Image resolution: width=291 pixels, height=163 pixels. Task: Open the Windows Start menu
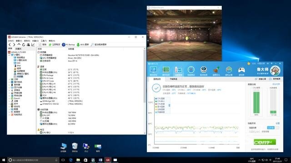(x=4, y=160)
